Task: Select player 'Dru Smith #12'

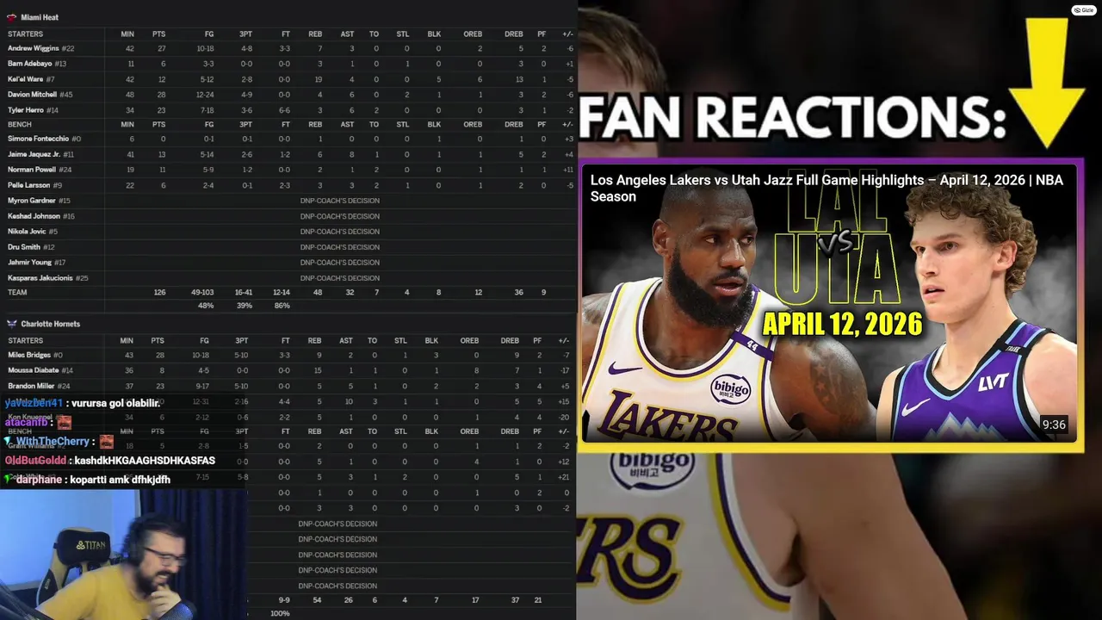Action: coord(29,247)
